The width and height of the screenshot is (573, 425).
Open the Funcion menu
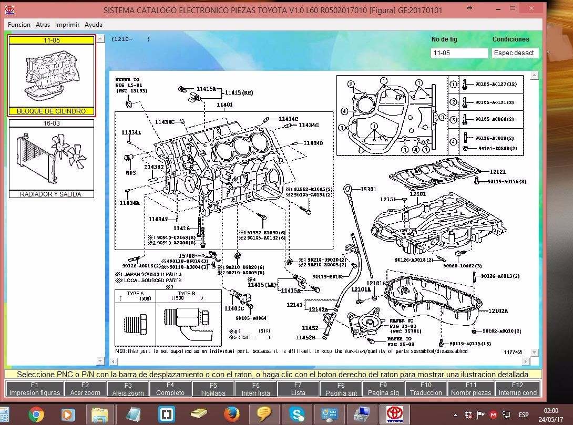point(19,25)
